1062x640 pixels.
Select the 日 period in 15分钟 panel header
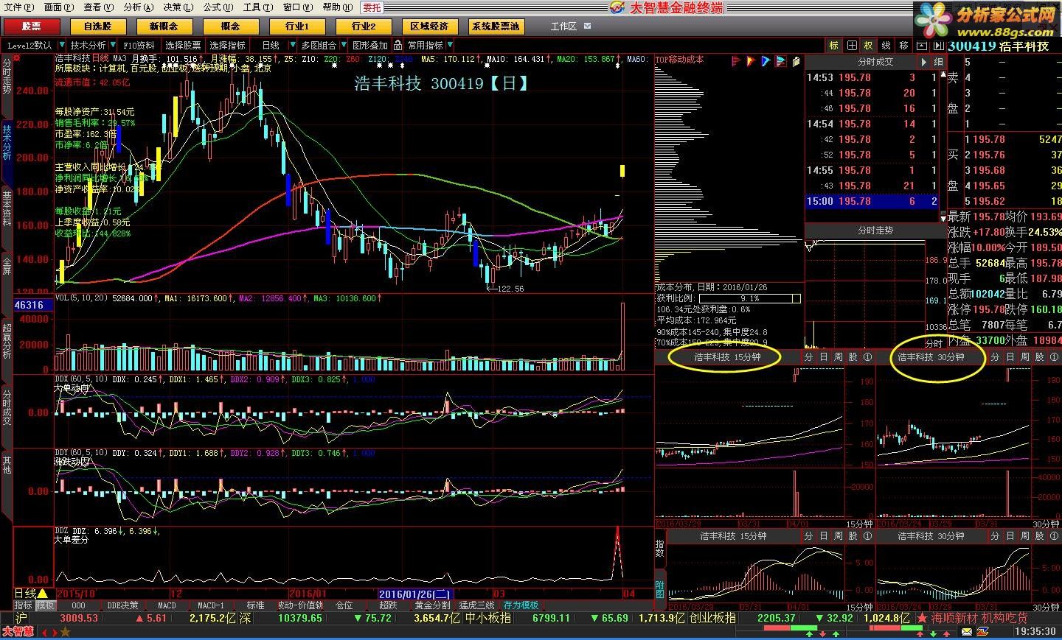(x=823, y=356)
